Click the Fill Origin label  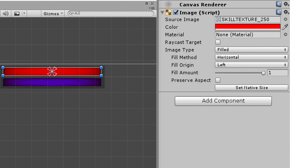coord(182,65)
